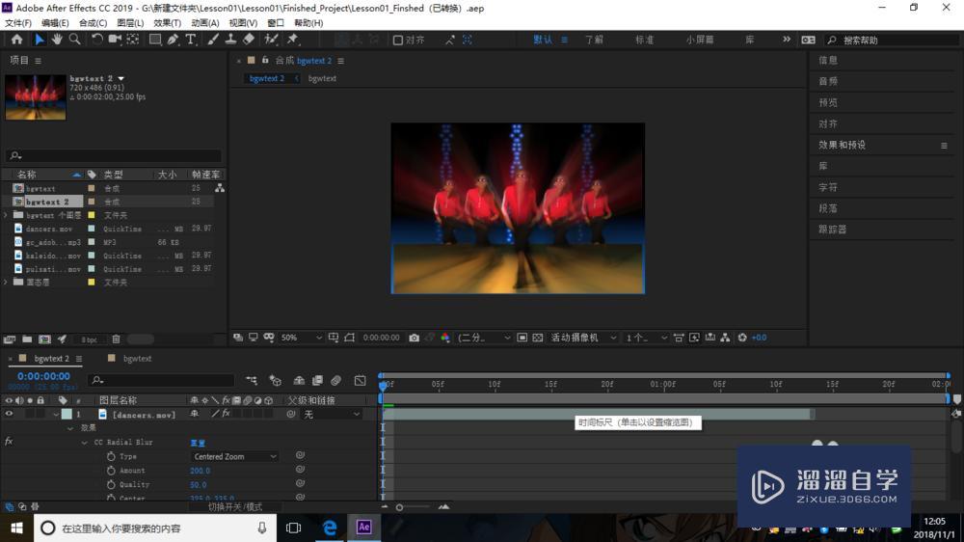Click the project search field
The image size is (964, 542).
[x=114, y=155]
